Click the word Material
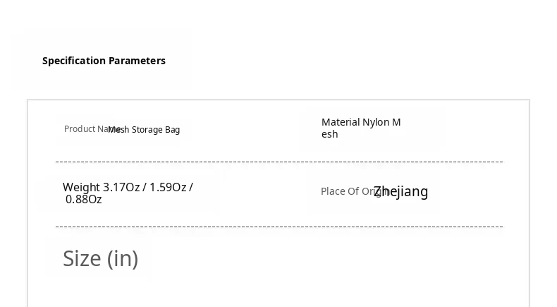The width and height of the screenshot is (557, 307). 341,122
